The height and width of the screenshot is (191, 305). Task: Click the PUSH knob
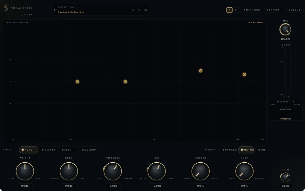click(x=245, y=171)
